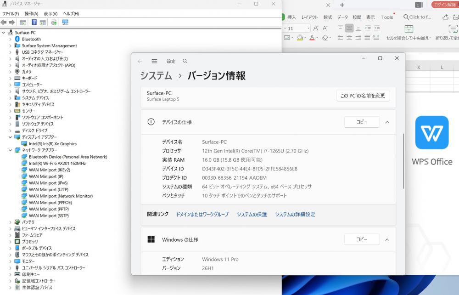Expand the キーボード tree node
The image size is (459, 295).
(x=10, y=78)
